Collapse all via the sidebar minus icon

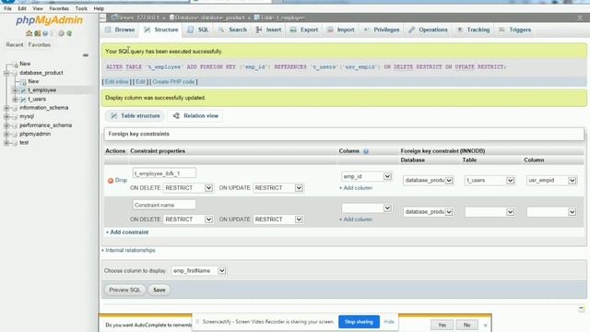pyautogui.click(x=86, y=55)
